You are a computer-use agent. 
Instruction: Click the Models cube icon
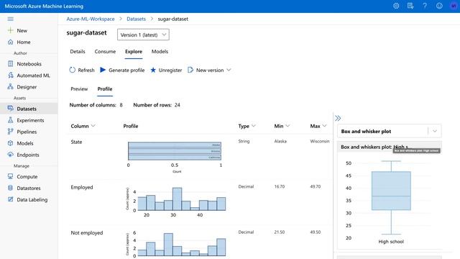click(x=11, y=143)
